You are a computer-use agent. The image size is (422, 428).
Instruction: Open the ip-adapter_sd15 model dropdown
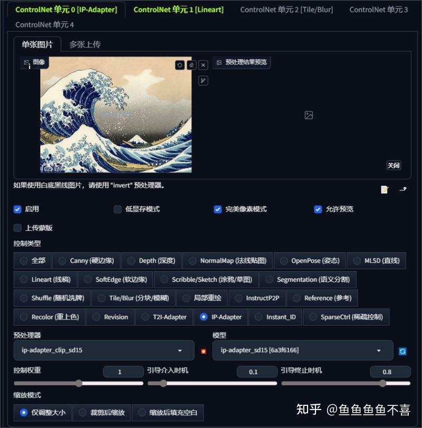[301, 350]
